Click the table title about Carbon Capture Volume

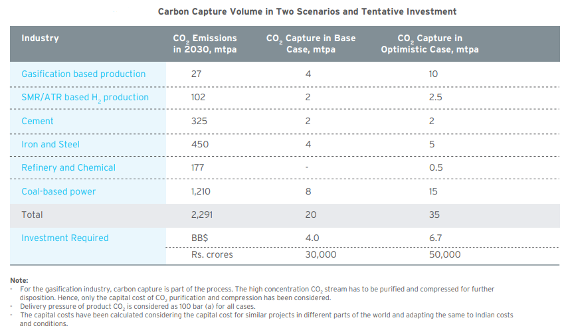pos(307,12)
